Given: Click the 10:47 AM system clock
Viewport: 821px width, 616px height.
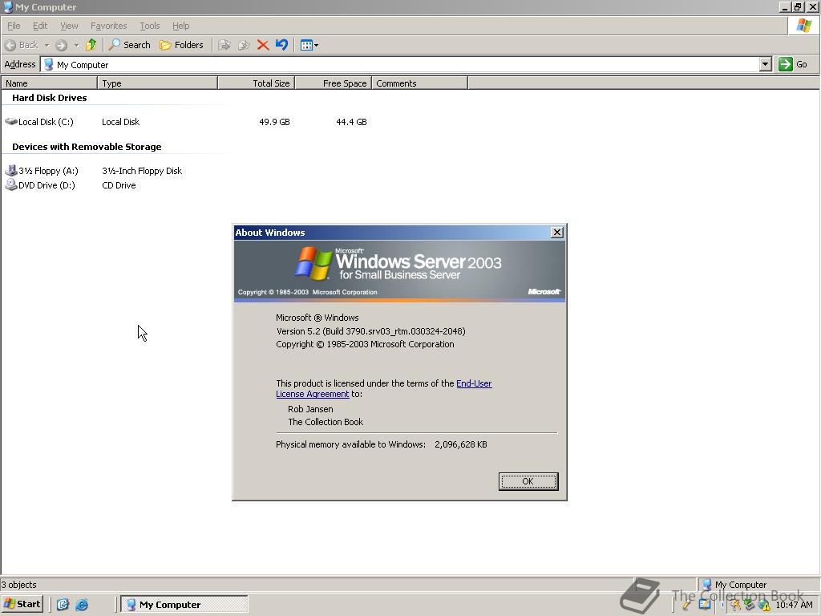Looking at the screenshot, I should click(794, 605).
